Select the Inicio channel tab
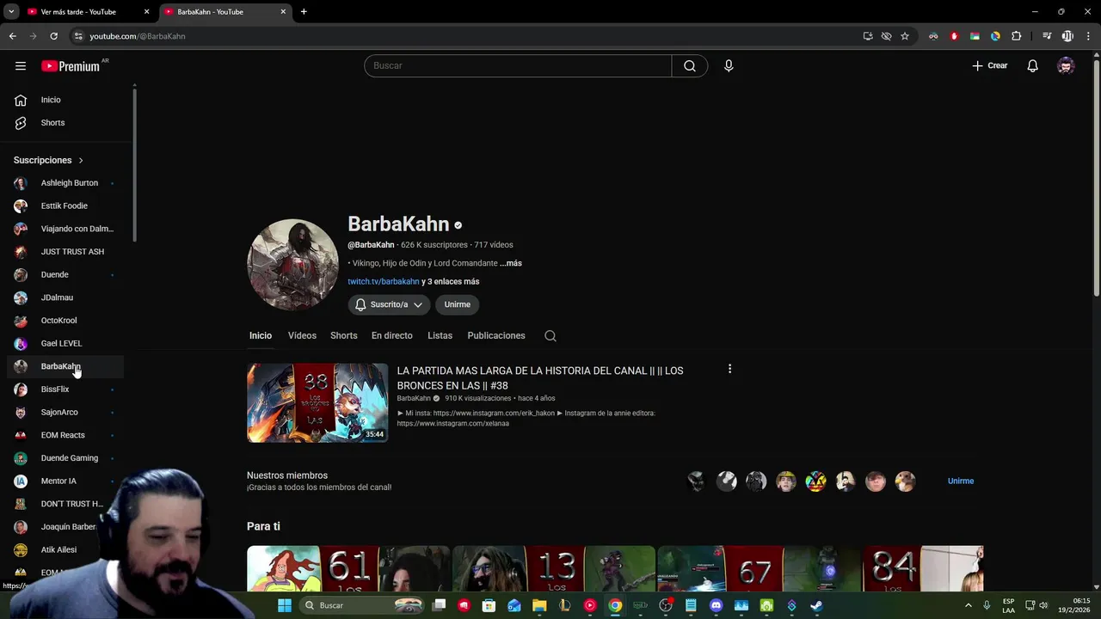The height and width of the screenshot is (619, 1101). (261, 336)
